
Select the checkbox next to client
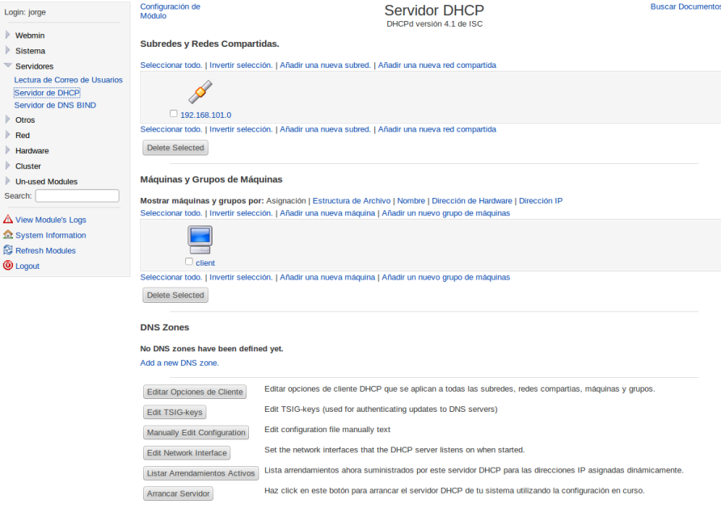pos(189,262)
